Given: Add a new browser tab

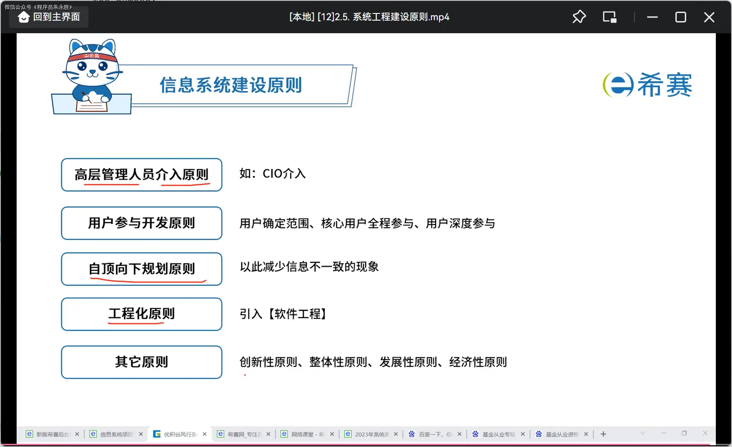Looking at the screenshot, I should pos(603,434).
